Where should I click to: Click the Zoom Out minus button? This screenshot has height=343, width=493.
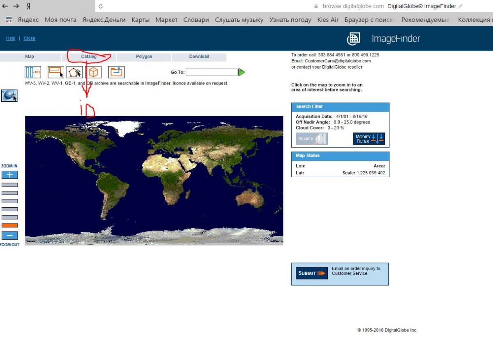tap(9, 236)
